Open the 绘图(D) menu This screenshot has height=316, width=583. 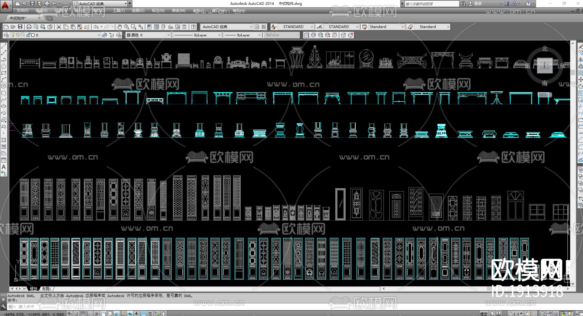[138, 11]
